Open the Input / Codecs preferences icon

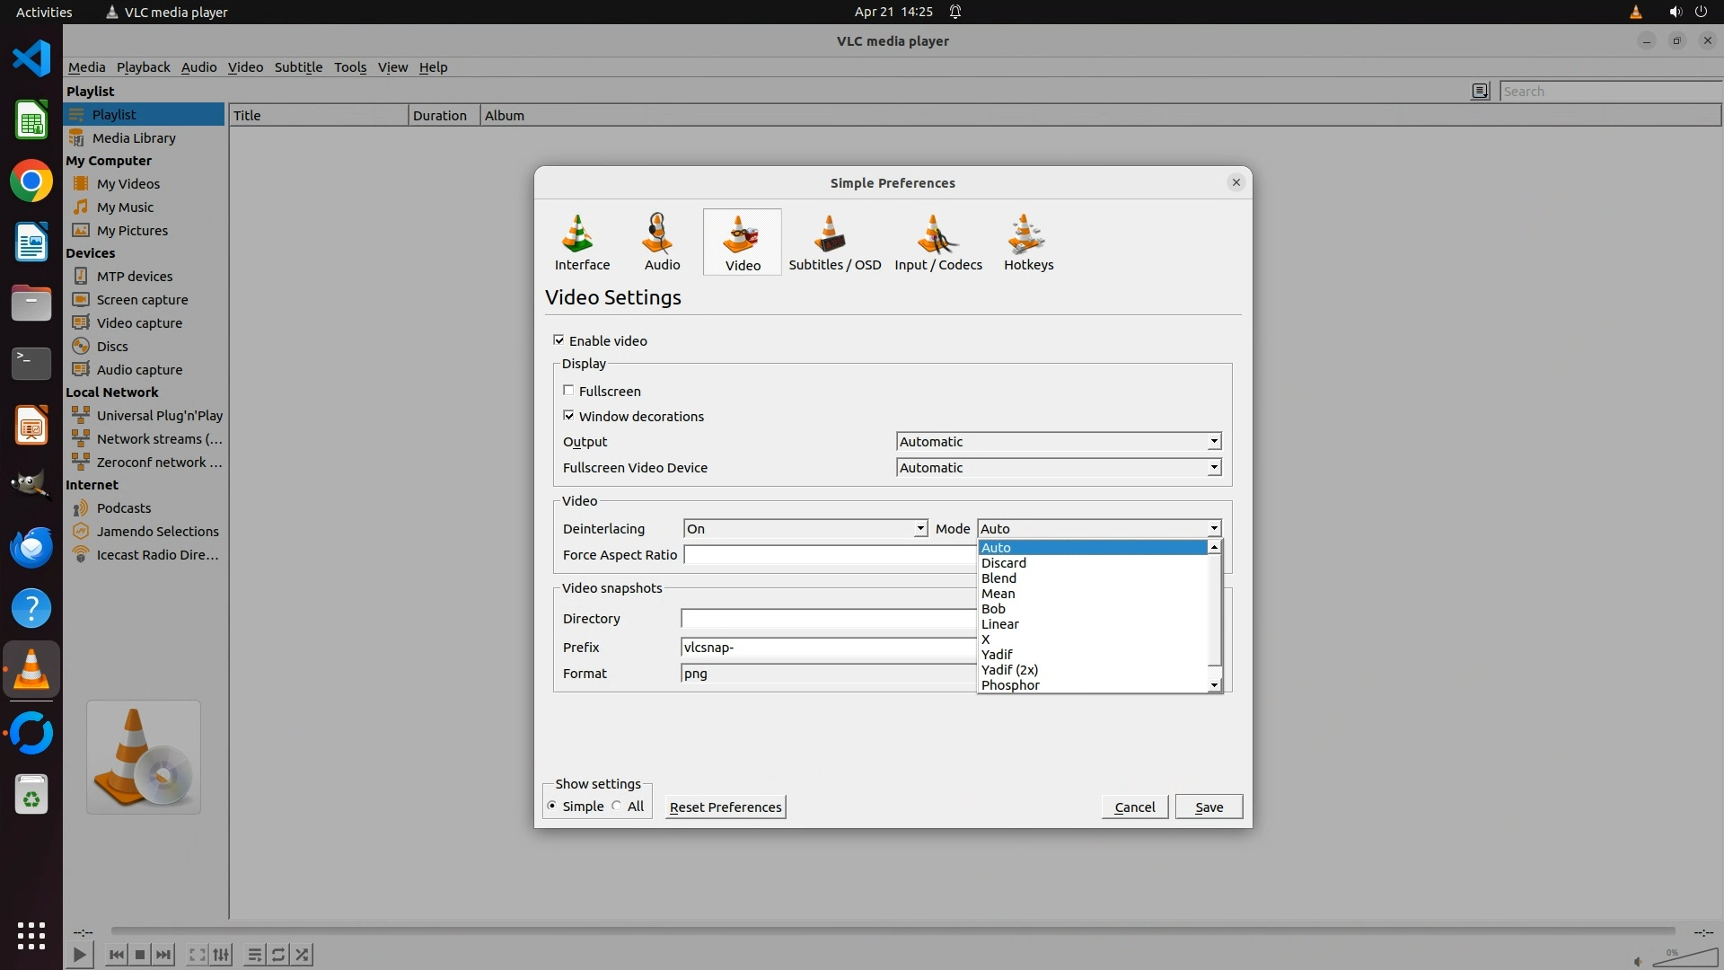point(937,241)
